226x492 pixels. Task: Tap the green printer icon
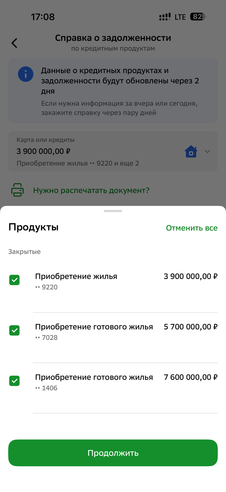[x=17, y=190]
